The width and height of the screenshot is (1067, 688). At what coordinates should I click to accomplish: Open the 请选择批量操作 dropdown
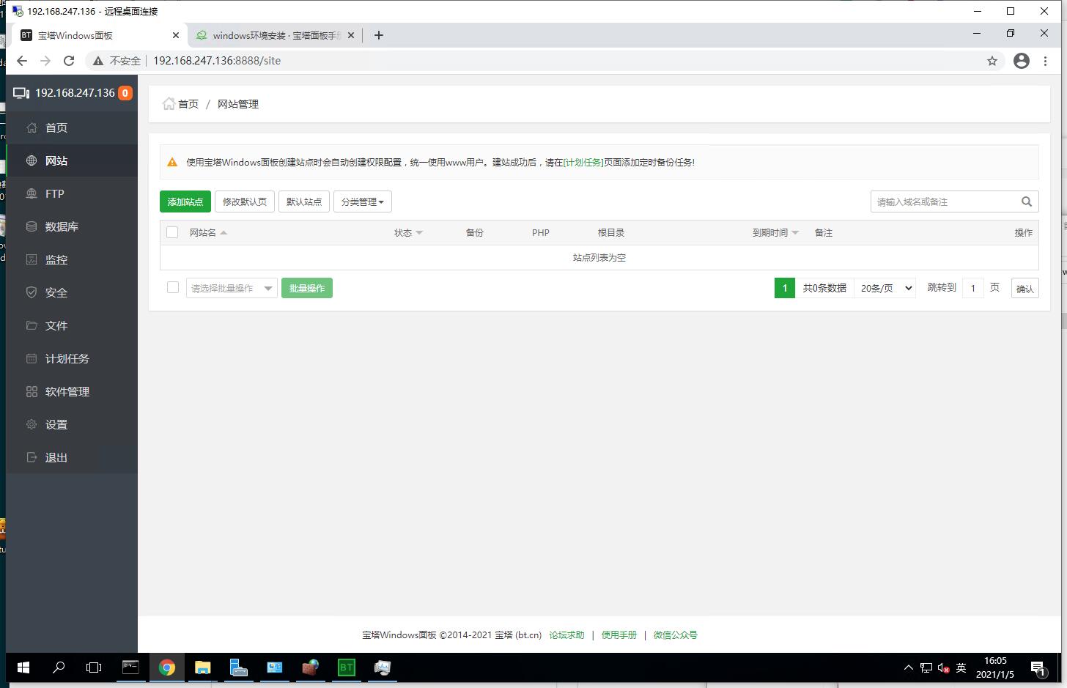pyautogui.click(x=232, y=288)
